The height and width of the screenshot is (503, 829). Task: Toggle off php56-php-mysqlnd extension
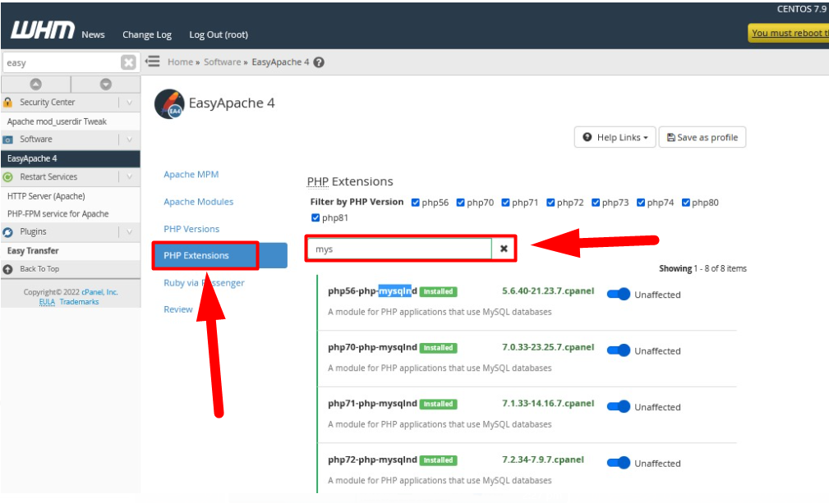click(x=619, y=294)
